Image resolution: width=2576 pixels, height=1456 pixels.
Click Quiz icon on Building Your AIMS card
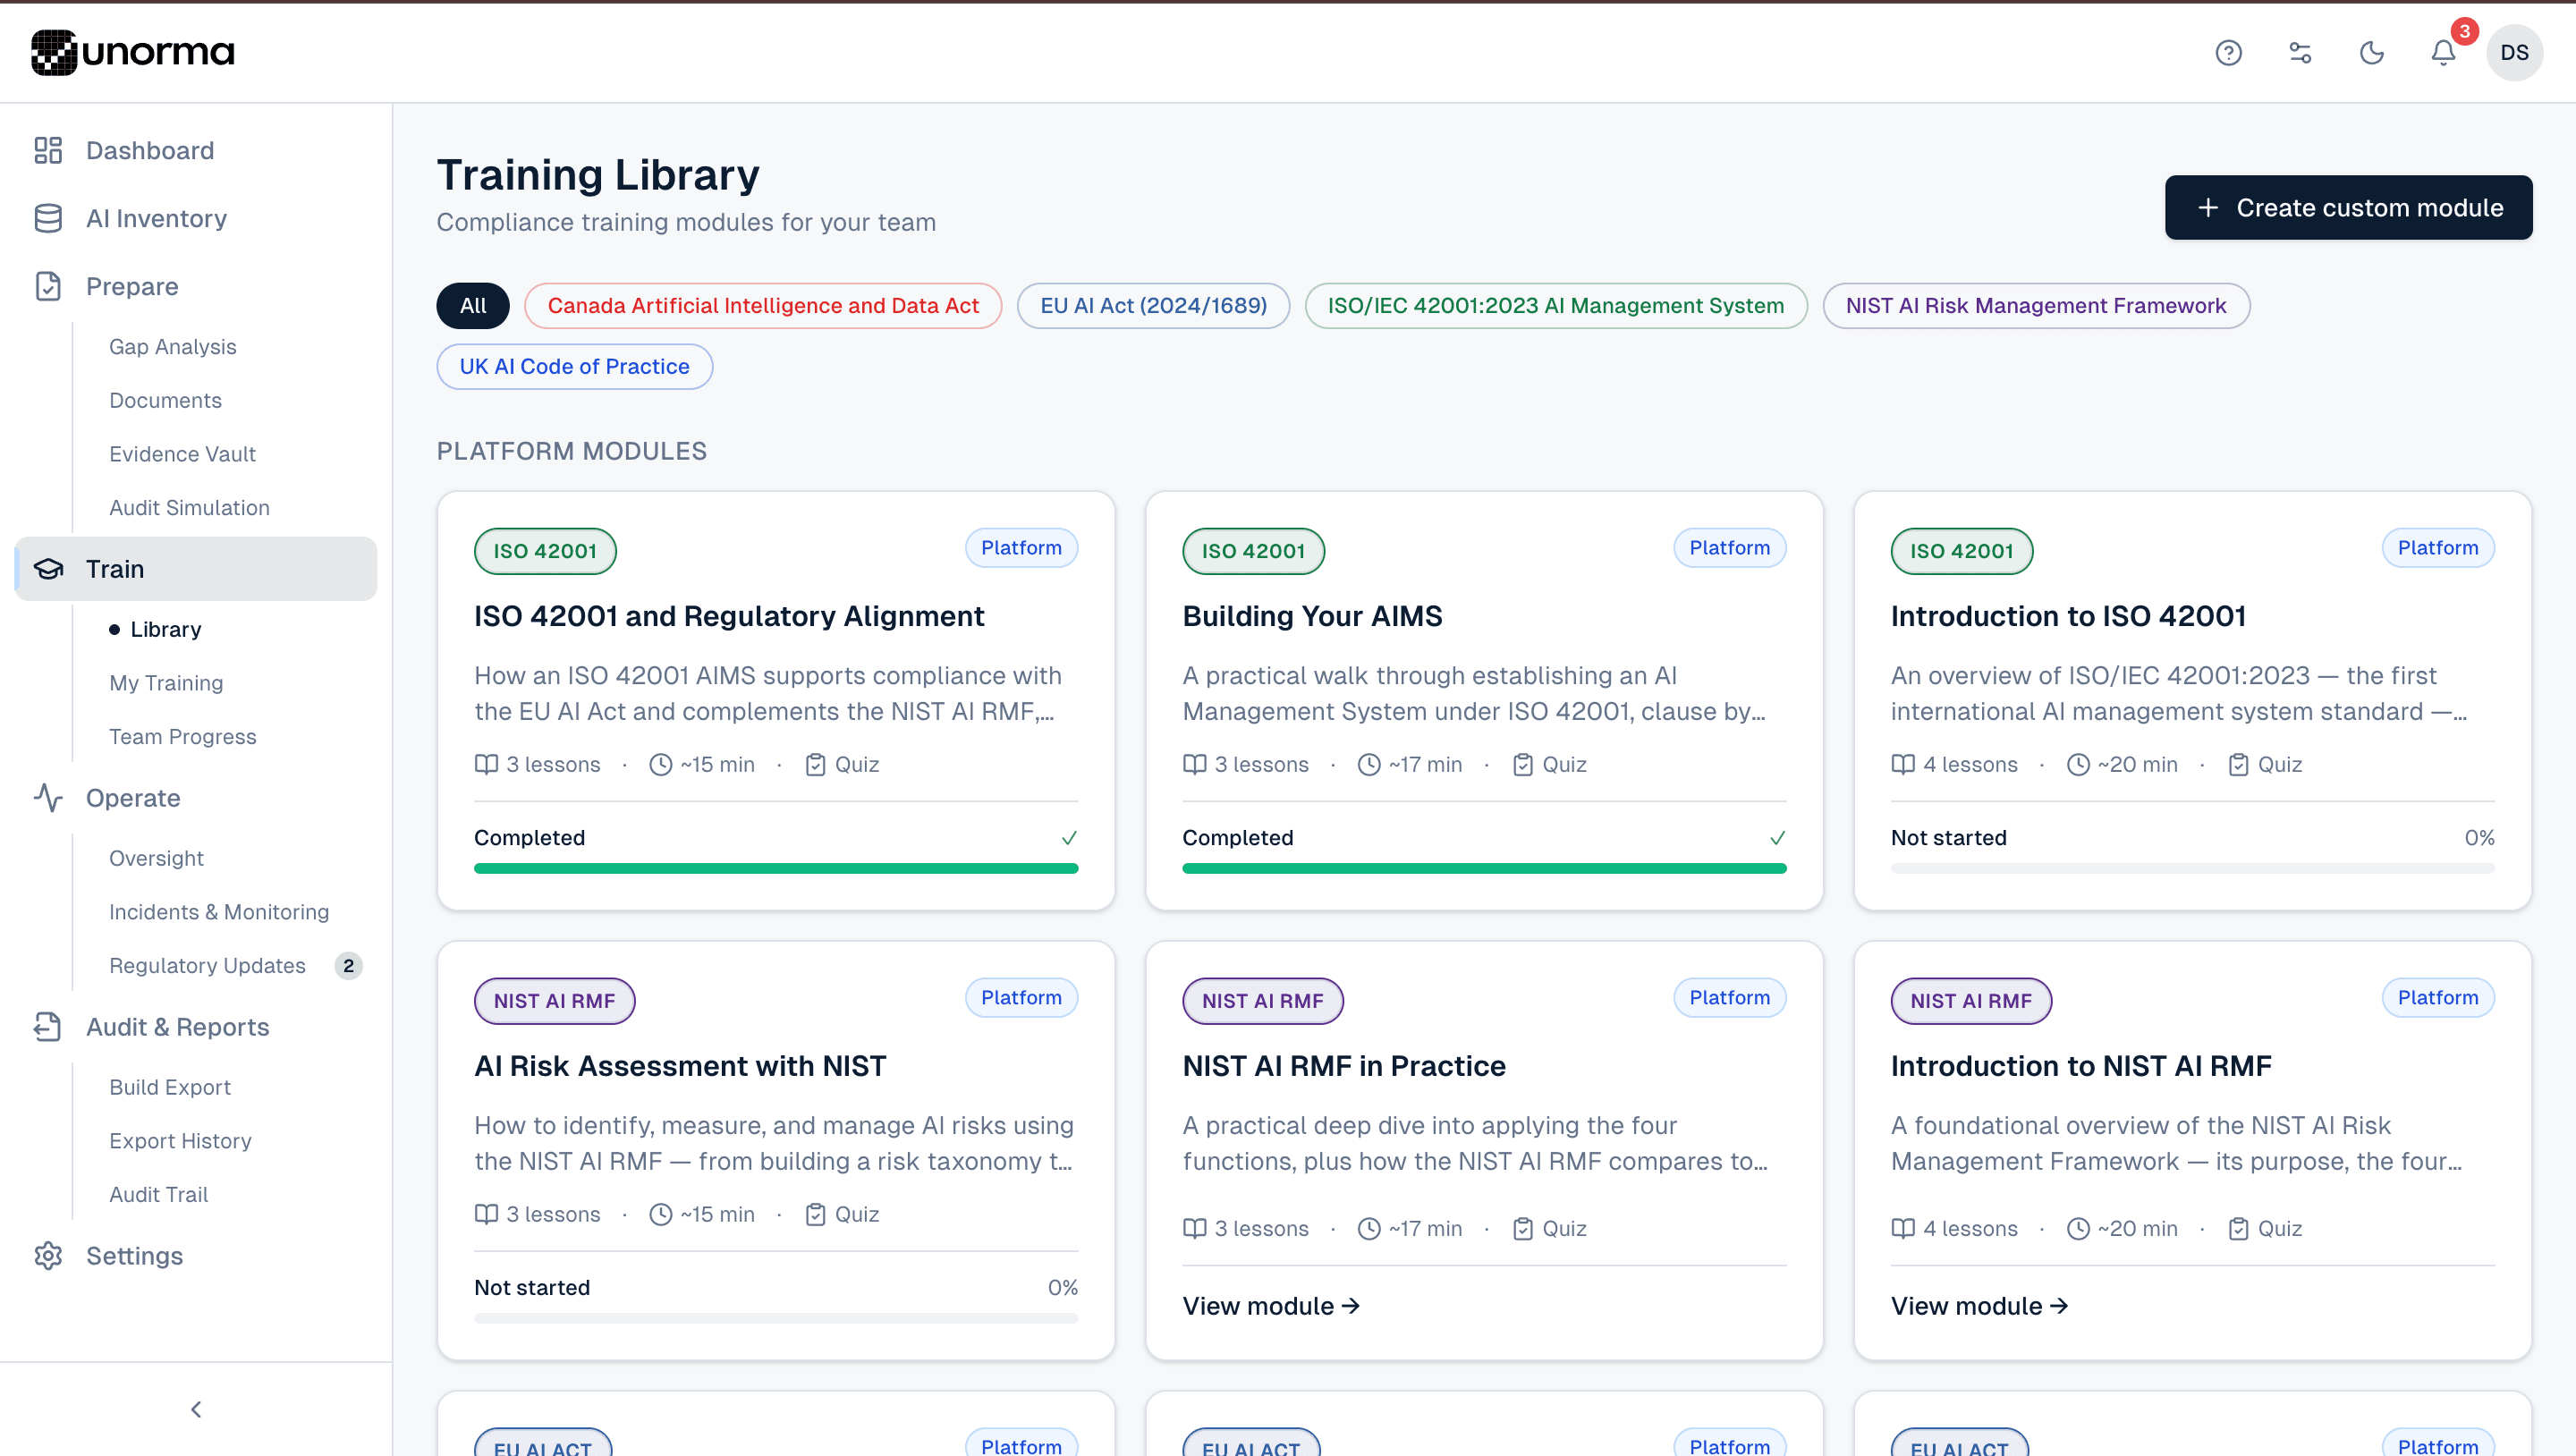pos(1522,765)
